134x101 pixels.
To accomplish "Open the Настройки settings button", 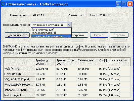I will coord(80,35).
